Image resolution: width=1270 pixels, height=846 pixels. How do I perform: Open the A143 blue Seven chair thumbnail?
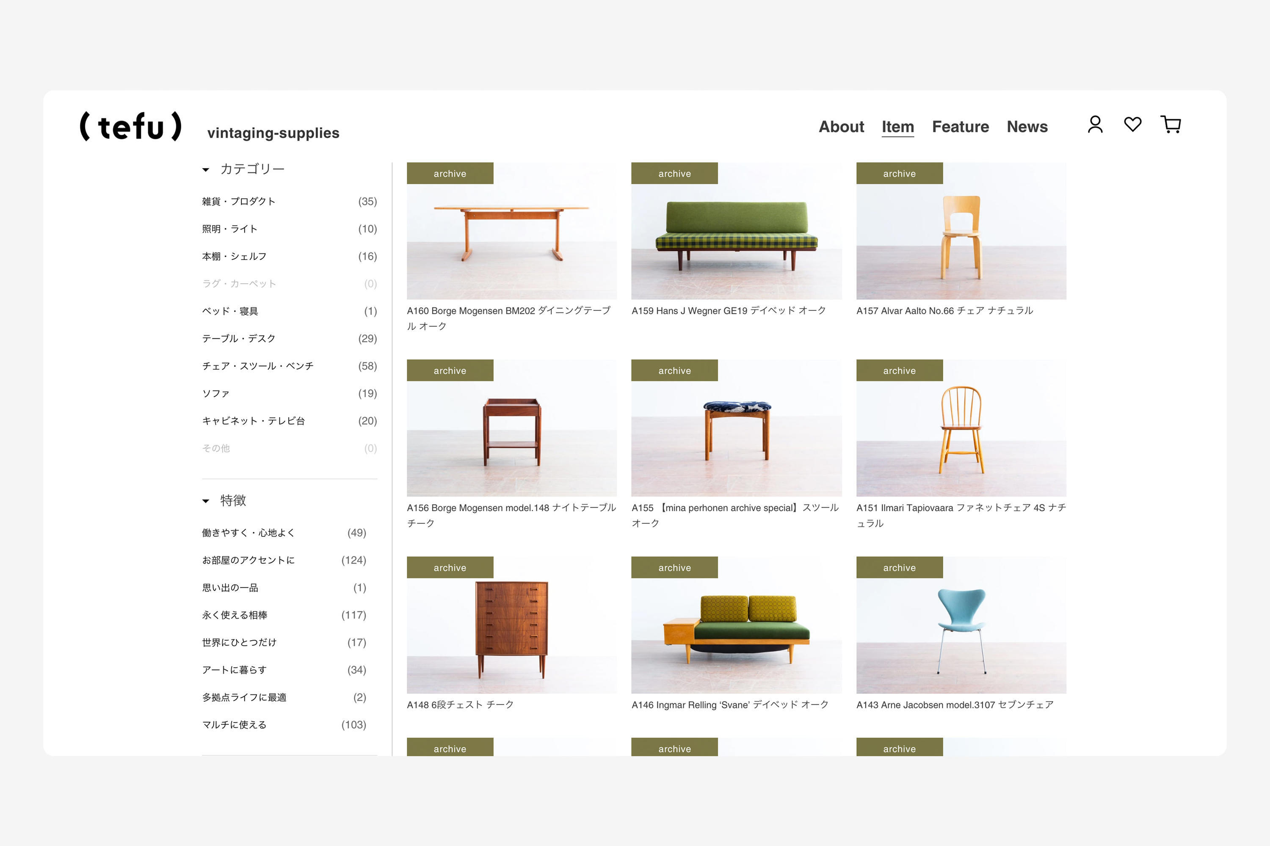point(961,625)
